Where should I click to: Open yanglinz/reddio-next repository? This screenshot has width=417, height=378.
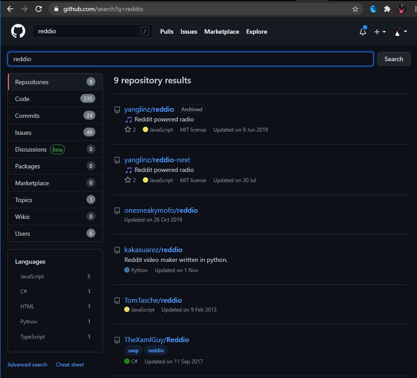157,160
